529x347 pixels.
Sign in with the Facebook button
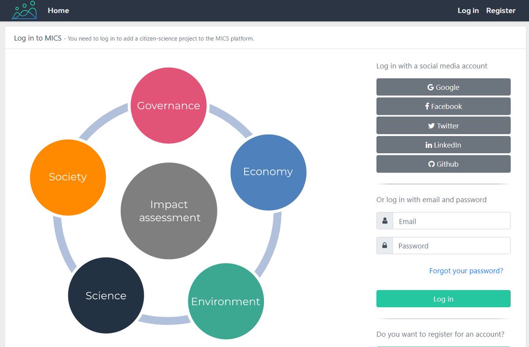[443, 106]
